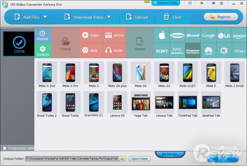Browse for output folder icon
Viewport: 247px width, 166px height.
122,159
